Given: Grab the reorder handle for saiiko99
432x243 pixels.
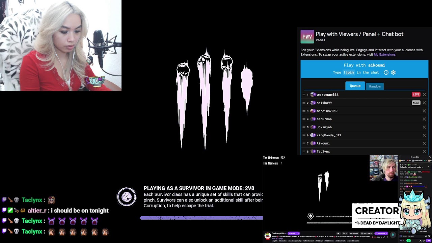Looking at the screenshot, I should point(304,103).
